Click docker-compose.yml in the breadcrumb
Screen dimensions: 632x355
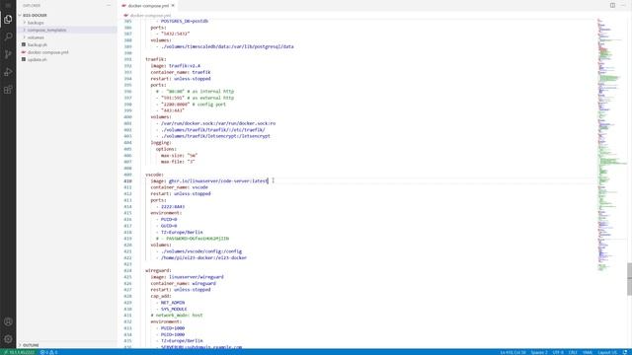point(150,16)
